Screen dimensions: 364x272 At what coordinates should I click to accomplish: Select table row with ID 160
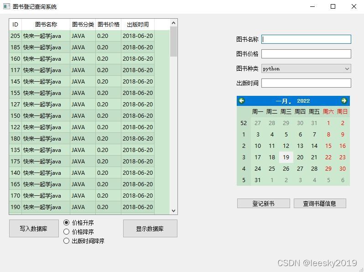82,59
